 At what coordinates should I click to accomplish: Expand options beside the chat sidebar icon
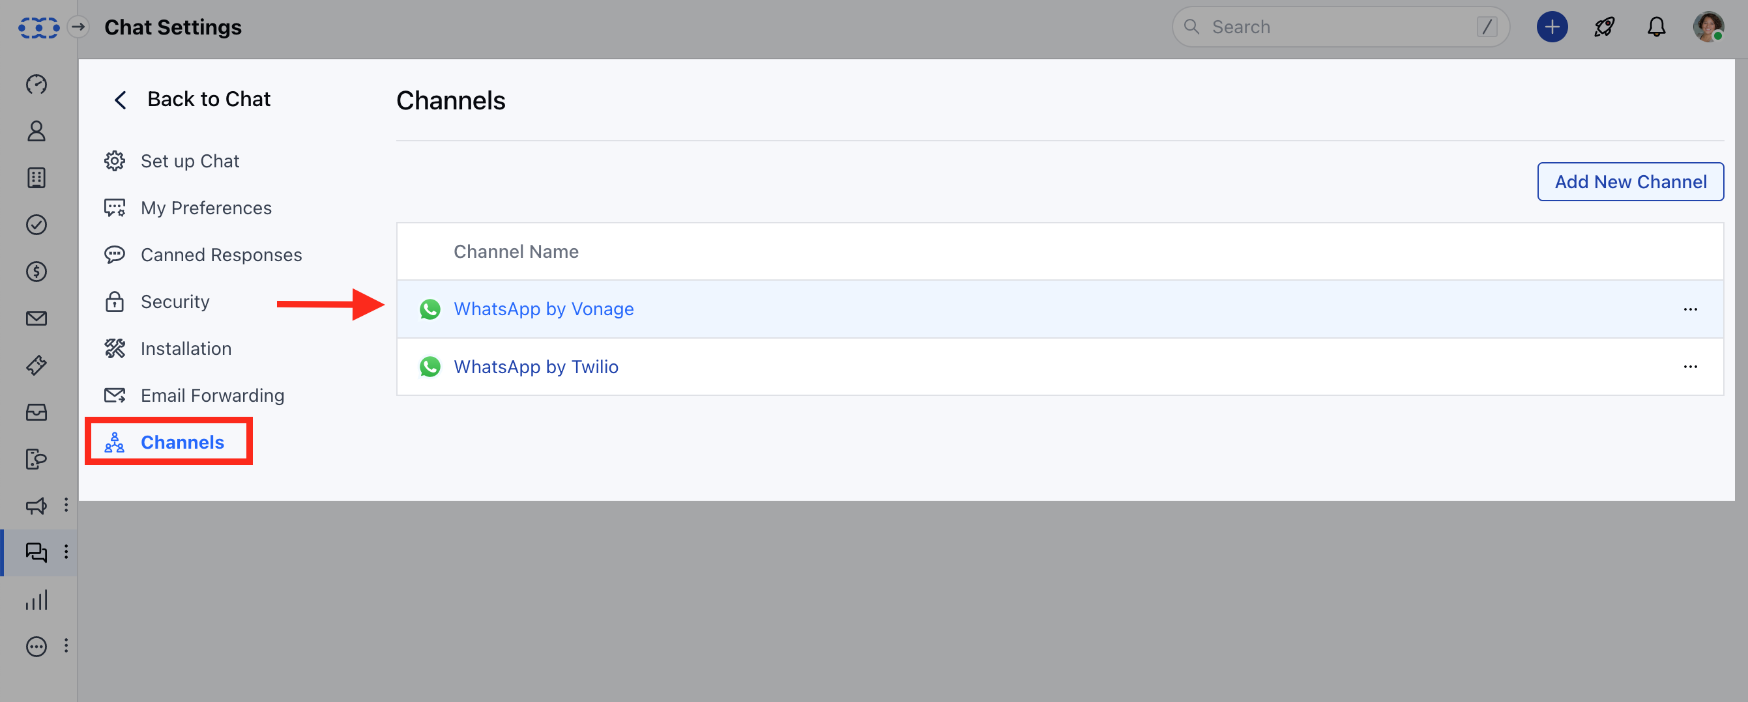66,552
